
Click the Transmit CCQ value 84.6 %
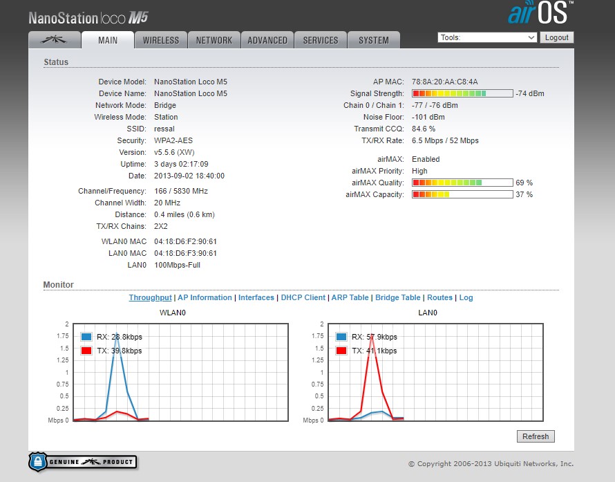[x=424, y=129]
